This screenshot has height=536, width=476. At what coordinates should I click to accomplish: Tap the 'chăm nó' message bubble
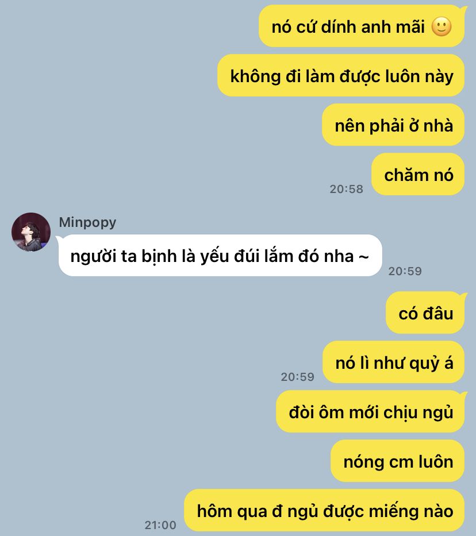[x=418, y=174]
